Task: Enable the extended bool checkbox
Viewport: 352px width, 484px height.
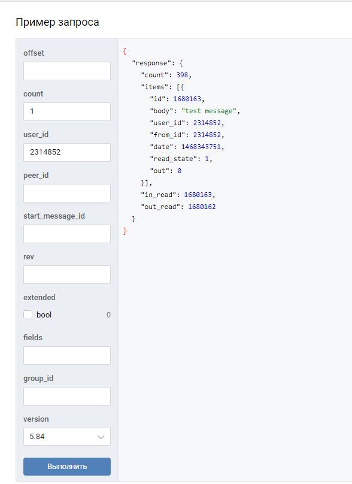Action: point(28,315)
